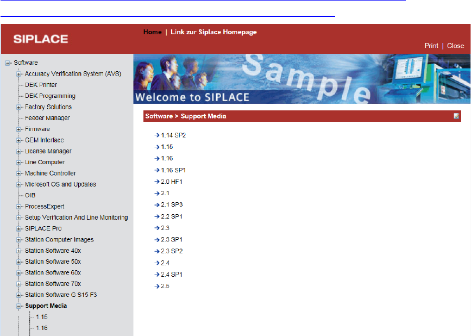
Task: Click the Close link in header
Action: (x=455, y=45)
